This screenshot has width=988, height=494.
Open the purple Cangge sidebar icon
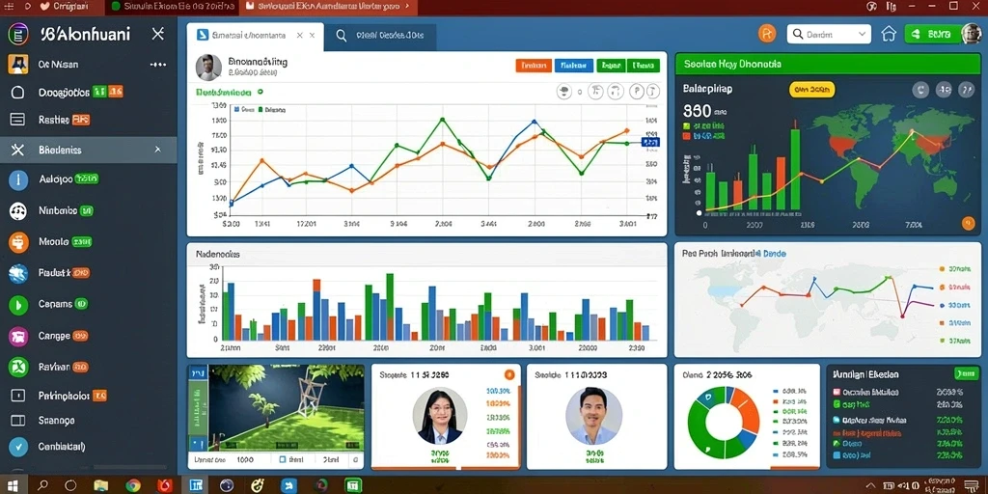[18, 337]
